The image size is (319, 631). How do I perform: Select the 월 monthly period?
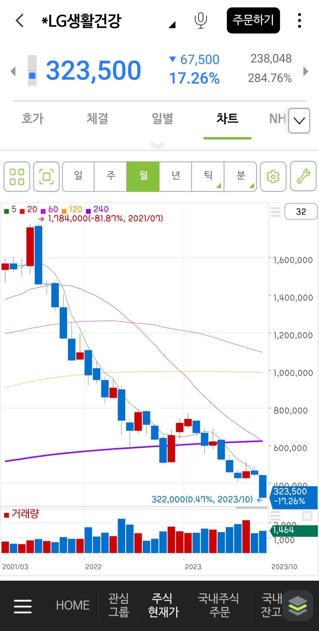point(143,176)
